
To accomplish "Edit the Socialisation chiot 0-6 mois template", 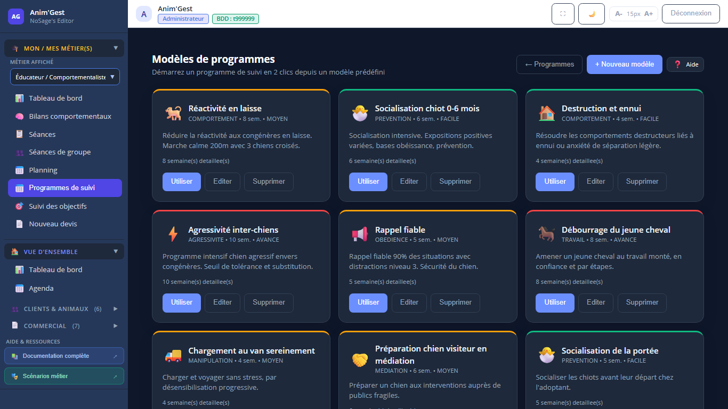I will pyautogui.click(x=409, y=182).
